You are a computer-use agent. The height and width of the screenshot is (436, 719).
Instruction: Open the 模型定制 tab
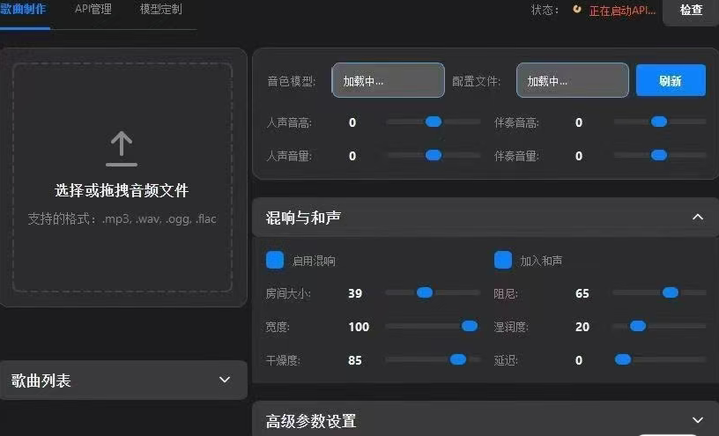(160, 9)
